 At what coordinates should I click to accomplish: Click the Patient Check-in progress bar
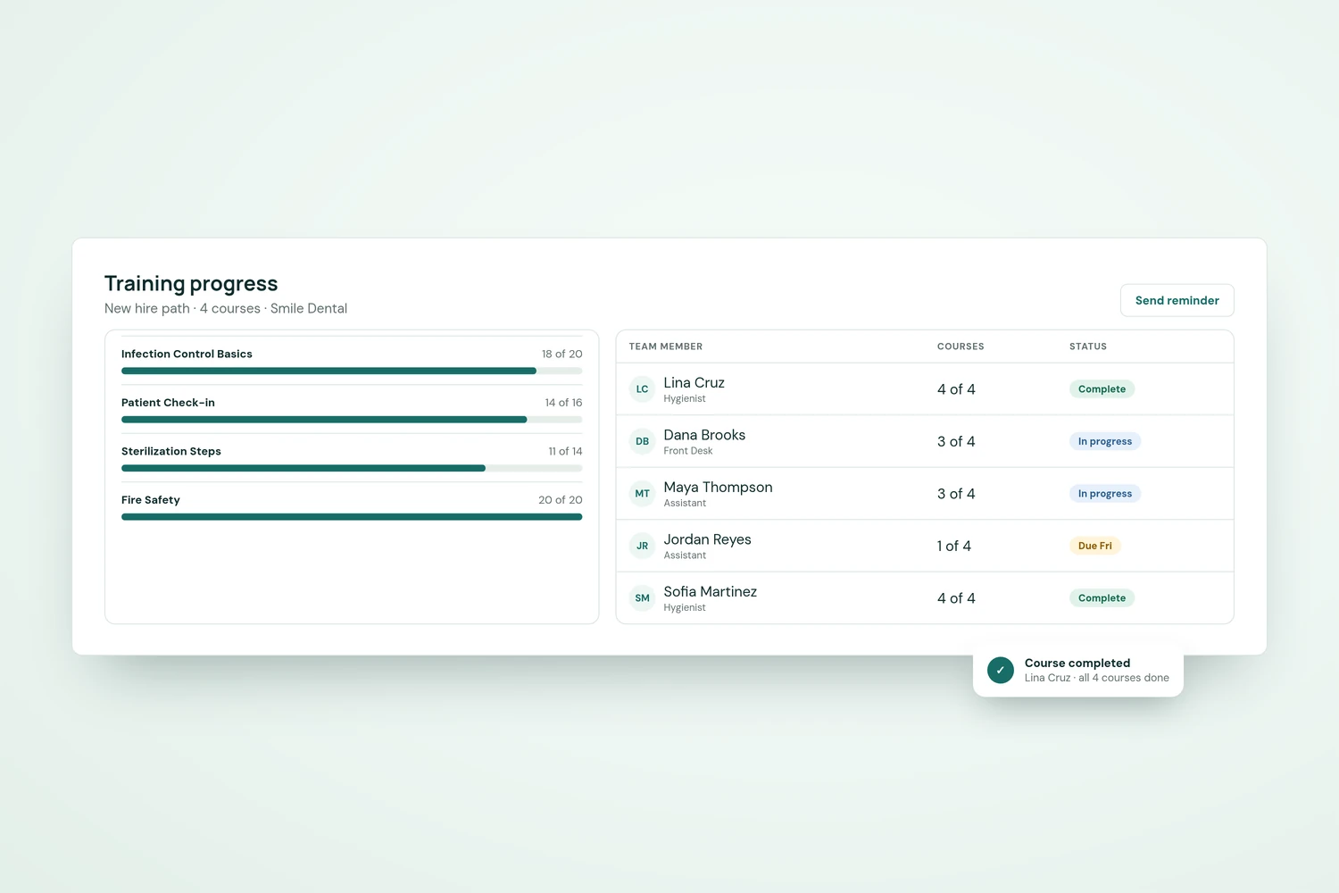point(352,419)
